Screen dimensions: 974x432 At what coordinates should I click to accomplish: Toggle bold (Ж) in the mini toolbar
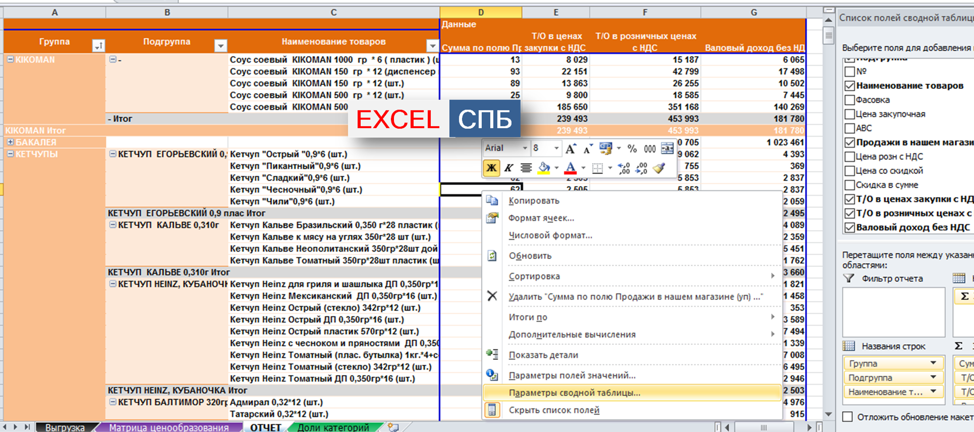click(x=491, y=168)
